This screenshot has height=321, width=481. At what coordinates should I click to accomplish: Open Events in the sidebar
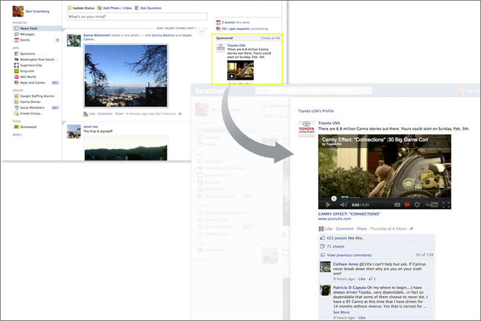(25, 40)
